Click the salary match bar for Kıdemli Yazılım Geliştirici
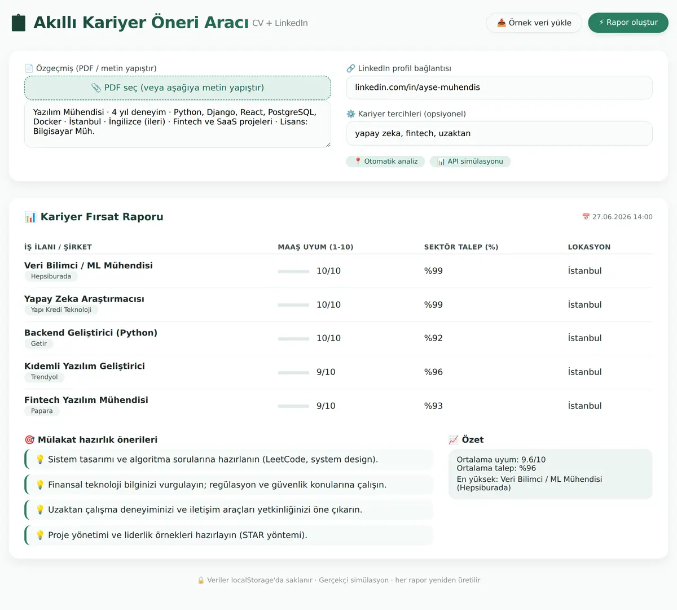Image resolution: width=677 pixels, height=610 pixels. pyautogui.click(x=293, y=372)
